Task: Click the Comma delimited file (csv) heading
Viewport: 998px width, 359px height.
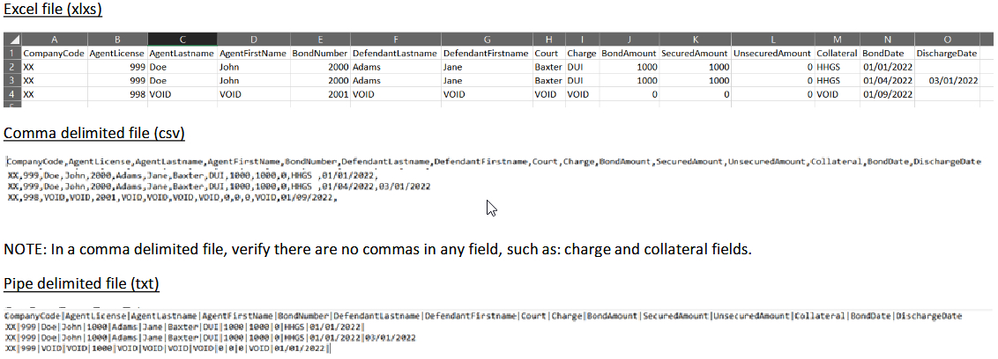Action: [x=94, y=134]
